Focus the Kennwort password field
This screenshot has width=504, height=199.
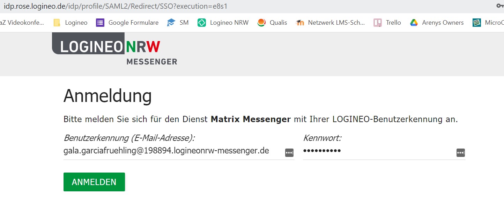377,151
